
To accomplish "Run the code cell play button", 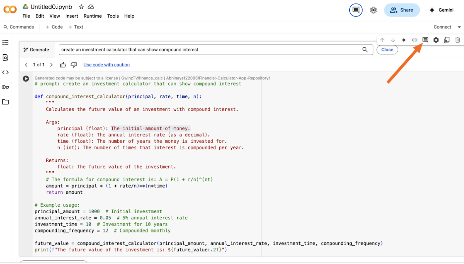I will pyautogui.click(x=26, y=79).
